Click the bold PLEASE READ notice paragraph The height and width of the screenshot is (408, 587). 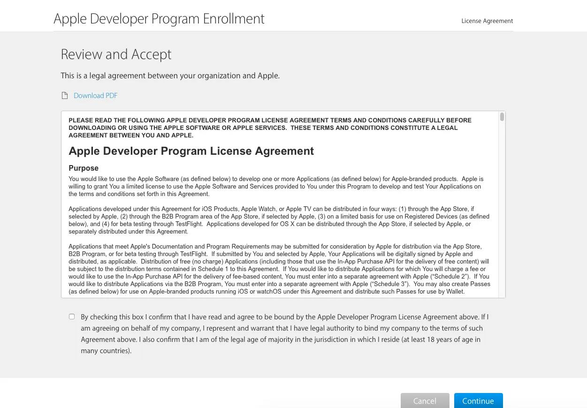tap(270, 128)
